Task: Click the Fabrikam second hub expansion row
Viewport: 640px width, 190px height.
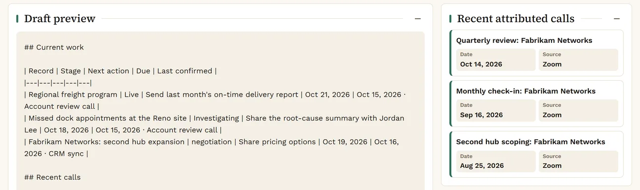Action: [x=212, y=148]
